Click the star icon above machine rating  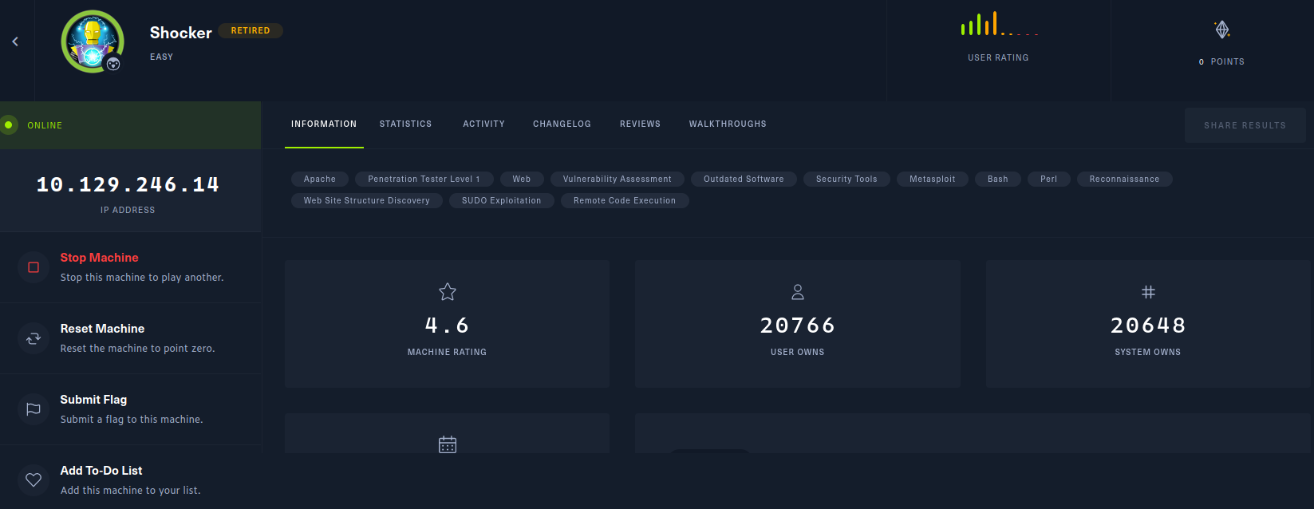tap(448, 292)
